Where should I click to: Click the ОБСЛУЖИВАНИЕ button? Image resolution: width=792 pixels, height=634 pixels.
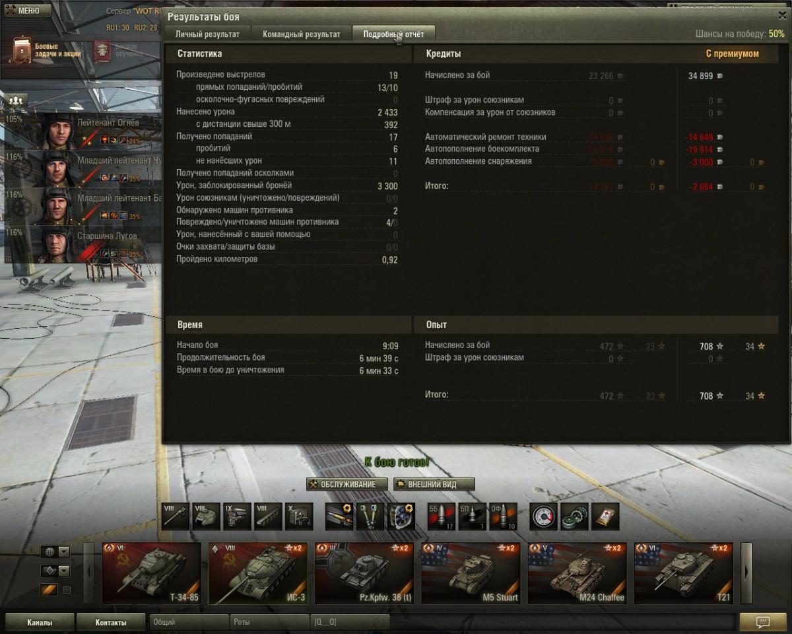[347, 484]
